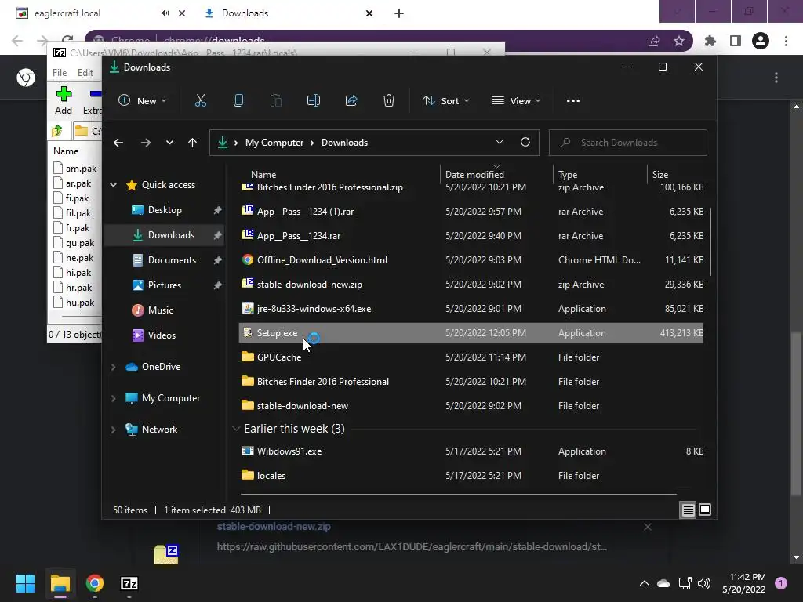
Task: Select Videos in the navigation pane
Action: [x=162, y=335]
